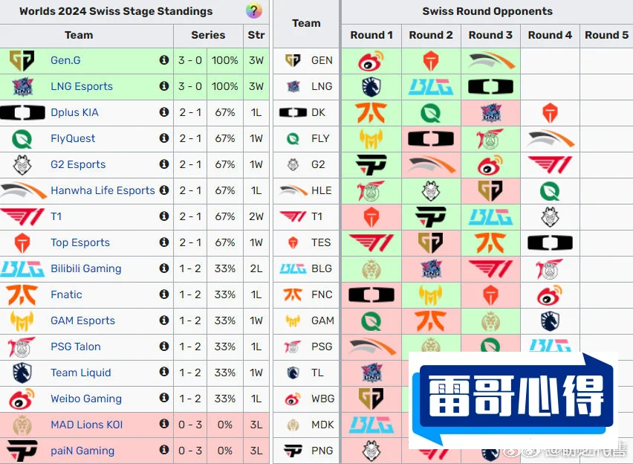The width and height of the screenshot is (633, 464).
Task: Click Top Esports logo in FNC Round 3
Action: [x=490, y=294]
